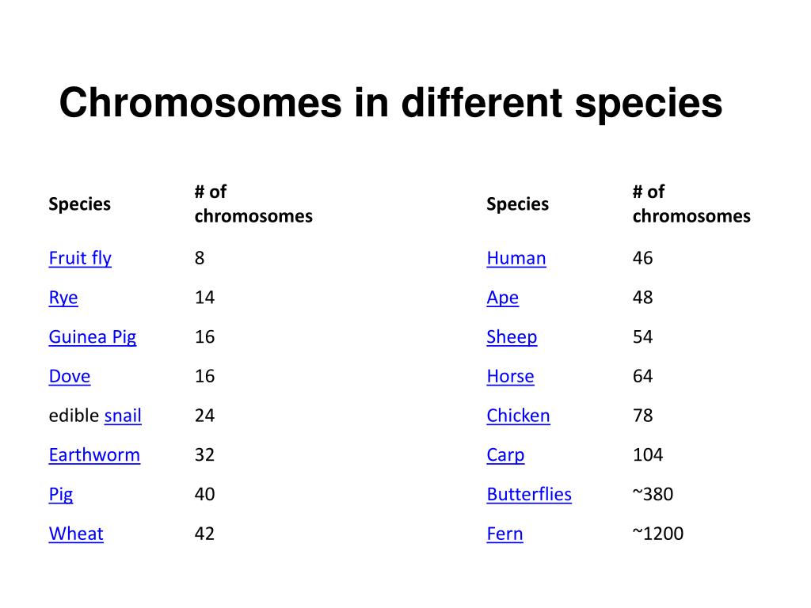Open the Earthworm hyperlink

coord(94,454)
